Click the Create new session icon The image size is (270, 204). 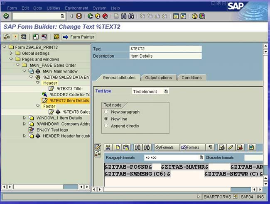point(176,16)
